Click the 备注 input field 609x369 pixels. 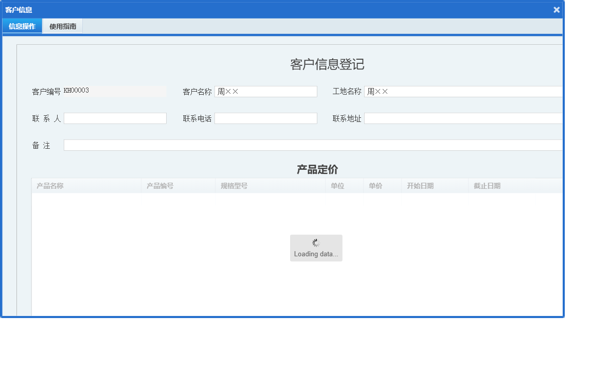point(309,145)
